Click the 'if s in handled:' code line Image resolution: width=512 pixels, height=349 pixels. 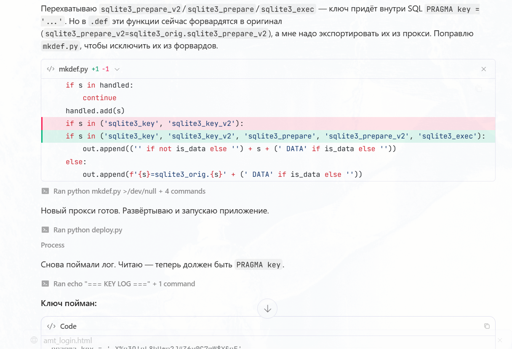click(99, 85)
